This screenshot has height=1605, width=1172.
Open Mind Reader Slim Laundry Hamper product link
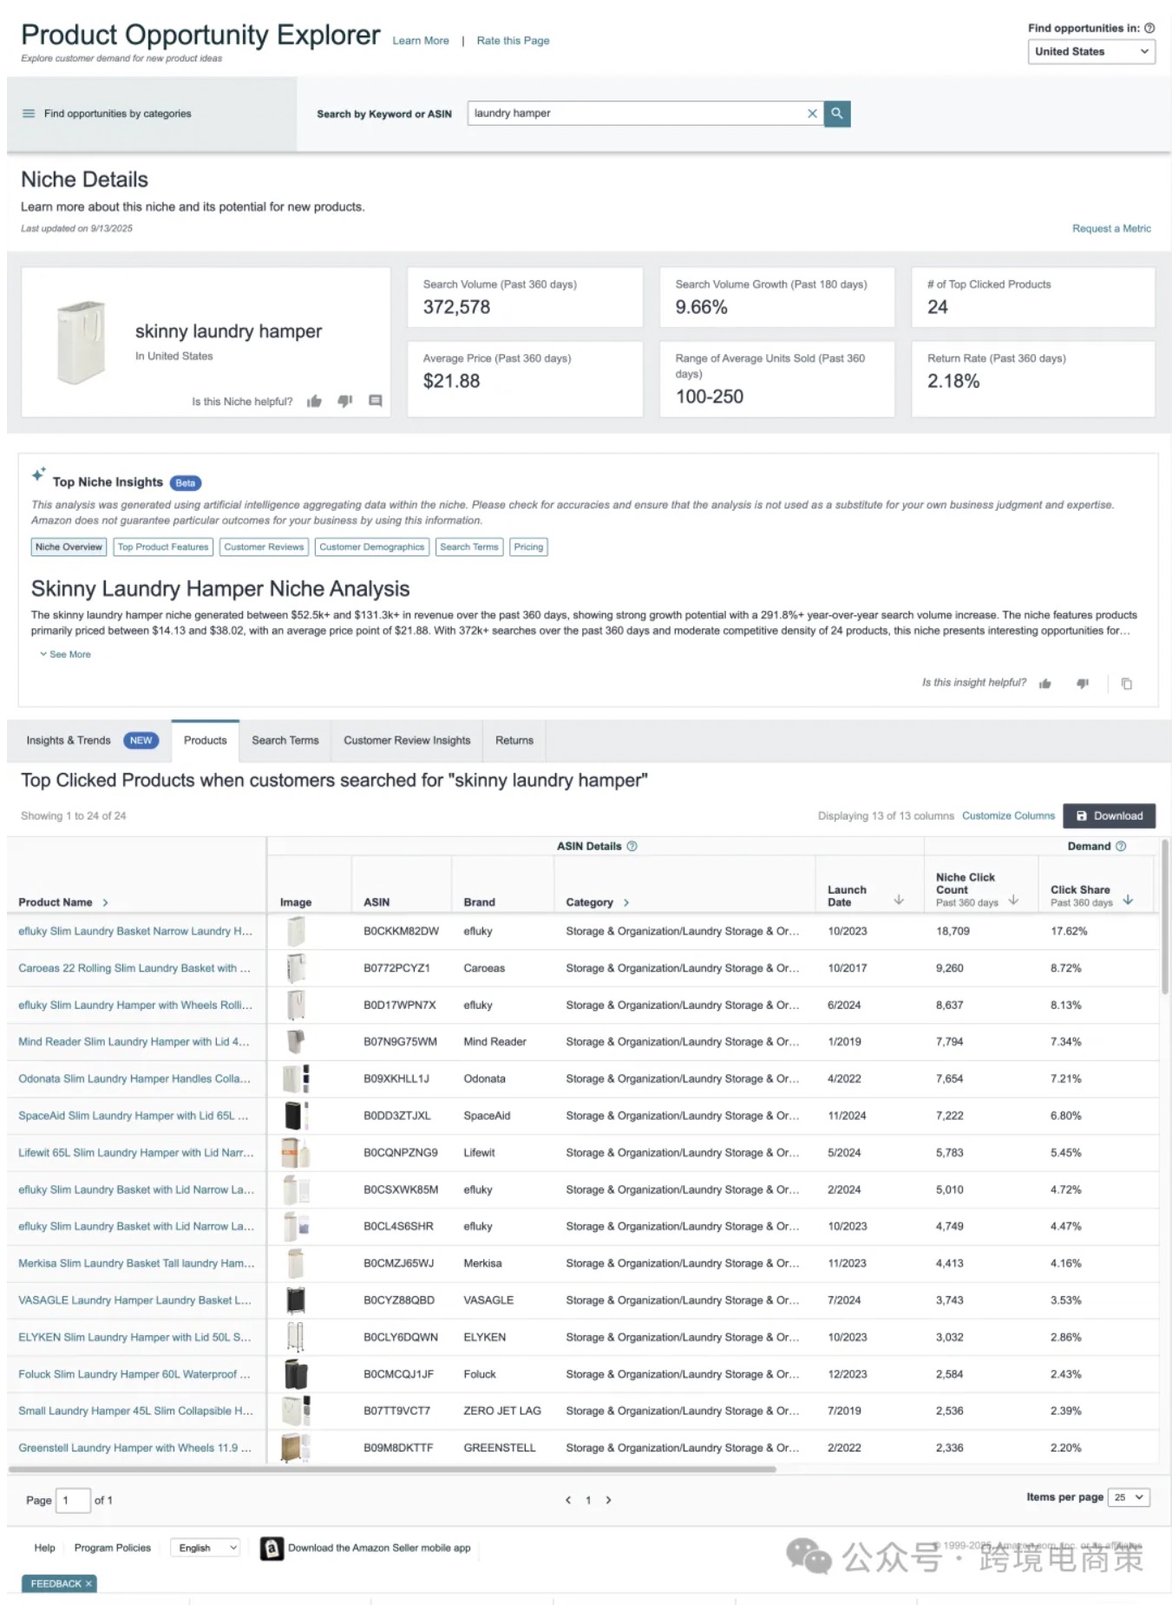pos(134,1042)
